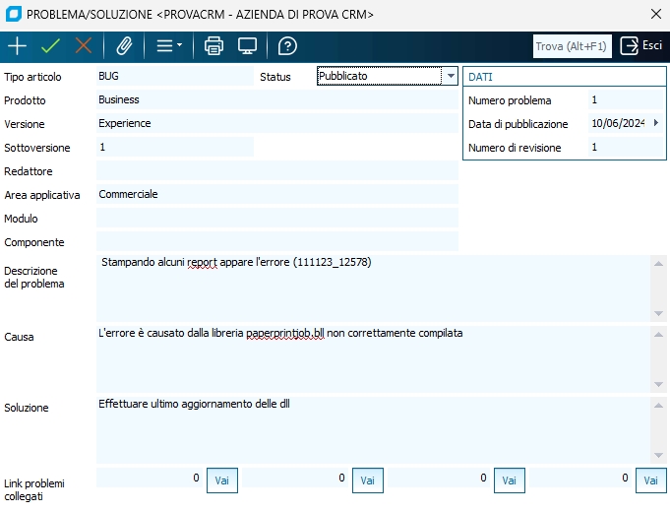Click the first Vai button for linked problems
The image size is (670, 512).
[x=222, y=480]
